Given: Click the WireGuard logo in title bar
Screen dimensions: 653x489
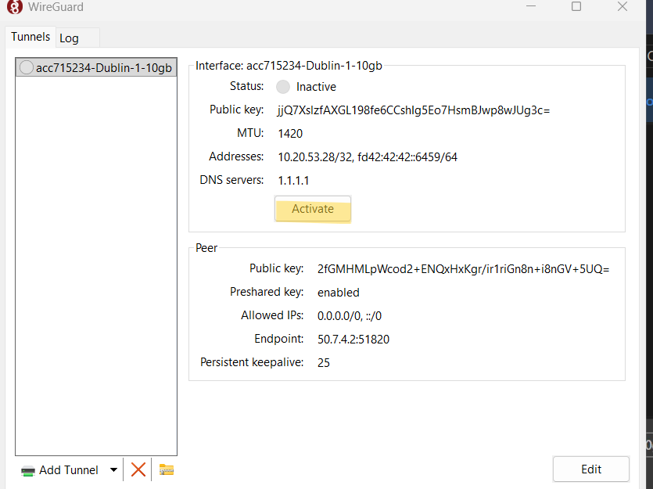Looking at the screenshot, I should (15, 7).
